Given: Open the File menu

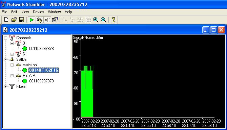Looking at the screenshot, I should click(x=4, y=12).
